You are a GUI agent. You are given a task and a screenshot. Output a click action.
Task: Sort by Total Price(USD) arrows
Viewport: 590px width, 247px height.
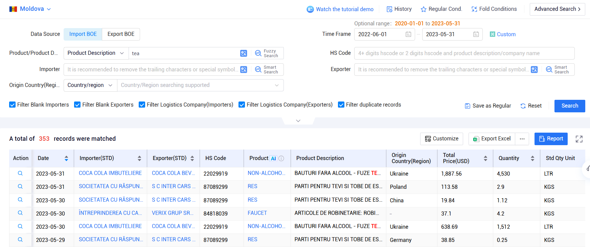coord(485,158)
